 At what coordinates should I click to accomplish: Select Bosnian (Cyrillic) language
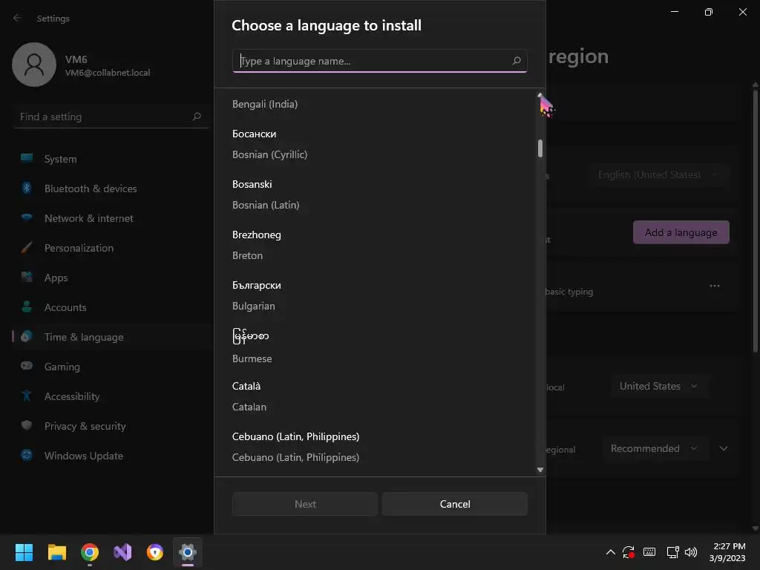[376, 144]
